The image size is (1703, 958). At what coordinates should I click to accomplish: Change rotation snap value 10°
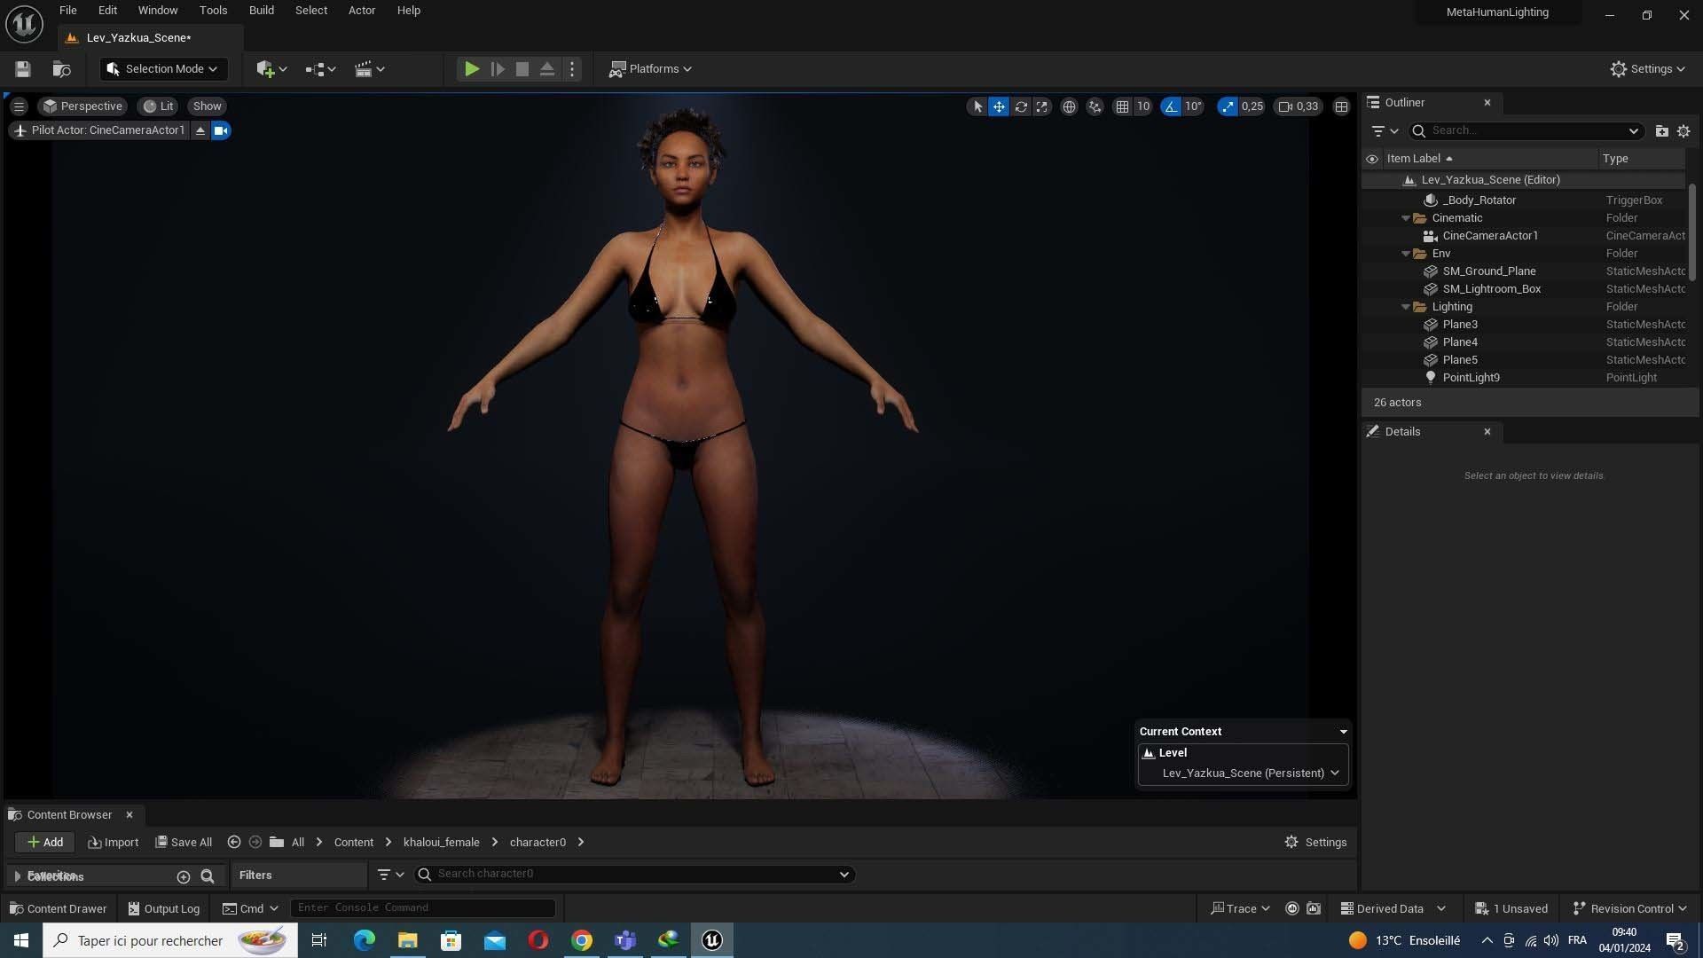point(1193,106)
